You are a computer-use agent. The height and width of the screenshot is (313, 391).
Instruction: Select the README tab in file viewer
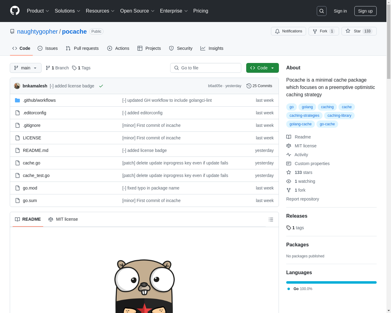[x=28, y=219]
